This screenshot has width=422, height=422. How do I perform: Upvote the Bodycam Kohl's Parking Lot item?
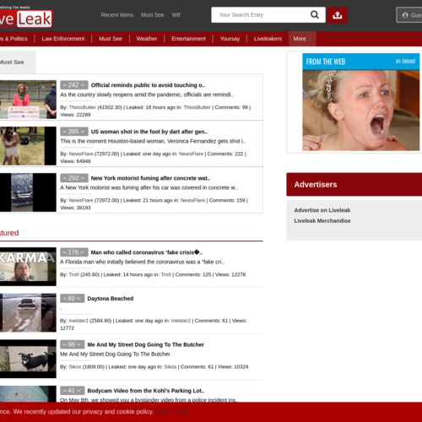pyautogui.click(x=65, y=391)
